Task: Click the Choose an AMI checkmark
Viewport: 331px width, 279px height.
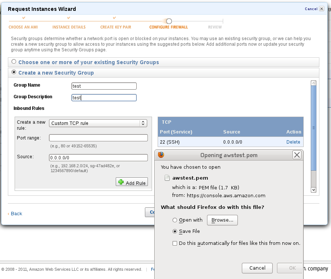Action: pos(24,18)
